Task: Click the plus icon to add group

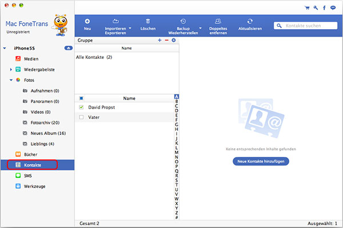Action: pyautogui.click(x=159, y=40)
